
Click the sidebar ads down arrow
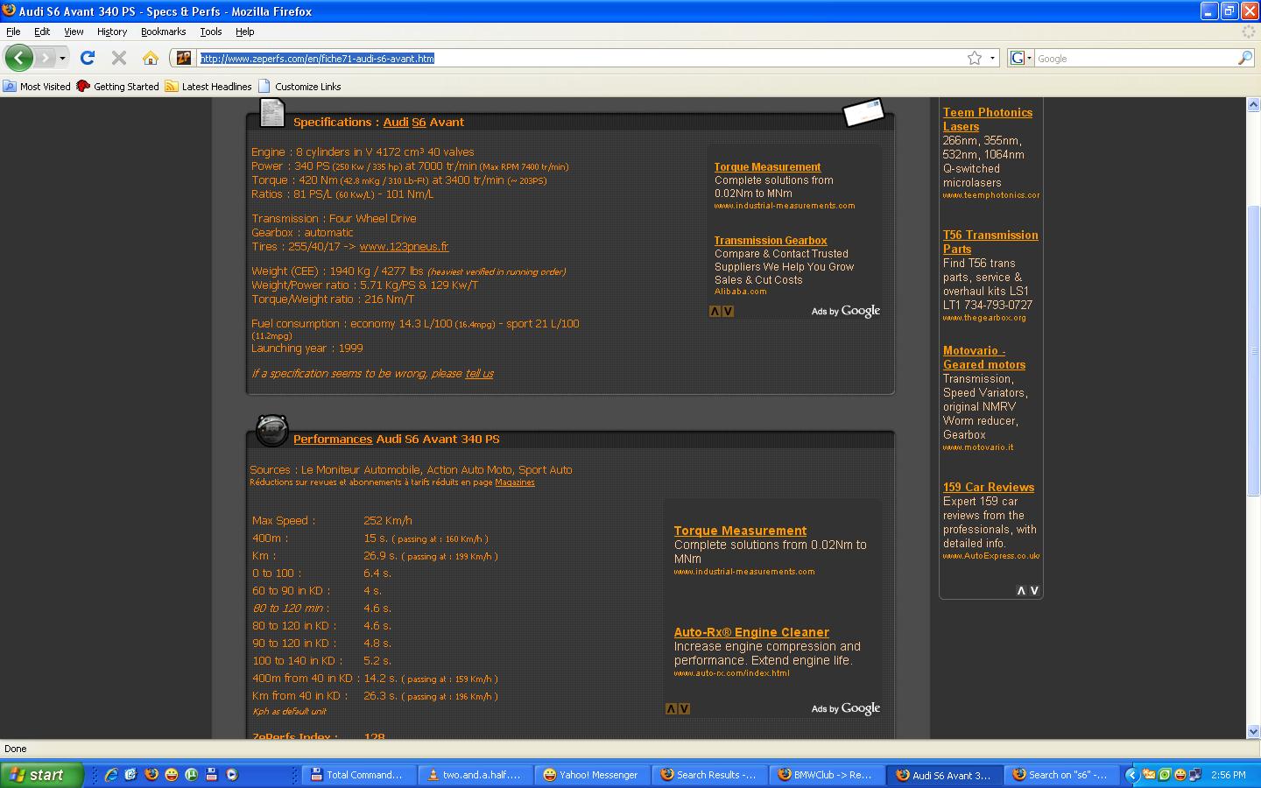click(x=1034, y=591)
